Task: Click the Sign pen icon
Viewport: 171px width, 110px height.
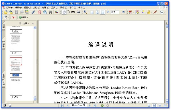Action: coord(155,12)
